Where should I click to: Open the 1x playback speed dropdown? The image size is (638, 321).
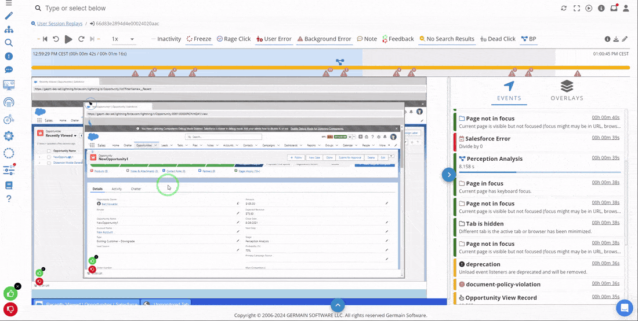click(x=123, y=39)
